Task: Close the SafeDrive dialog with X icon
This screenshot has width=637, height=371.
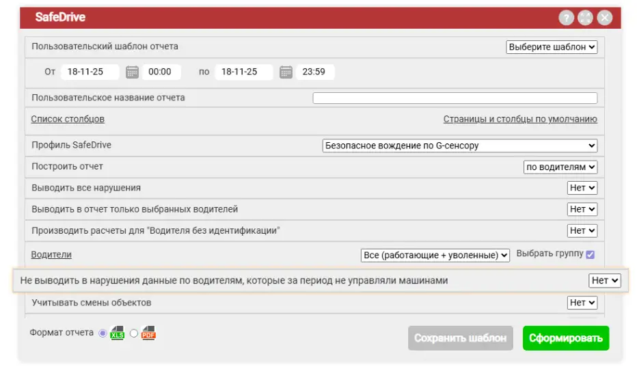Action: click(604, 18)
